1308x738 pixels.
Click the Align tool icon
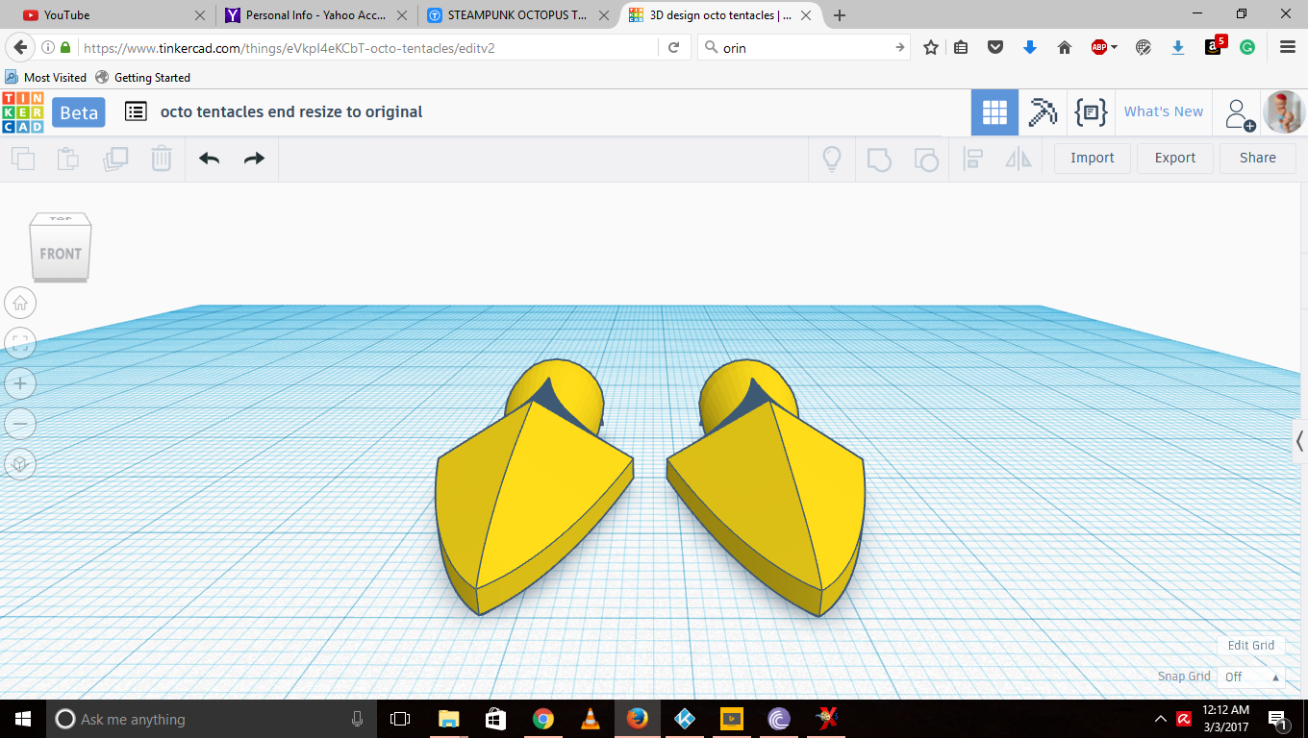pos(972,159)
